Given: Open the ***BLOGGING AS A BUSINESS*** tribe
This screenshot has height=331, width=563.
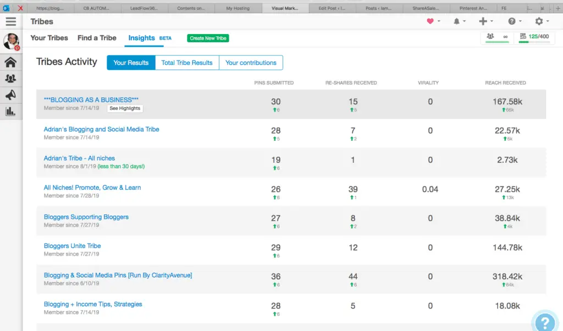Looking at the screenshot, I should coord(91,100).
